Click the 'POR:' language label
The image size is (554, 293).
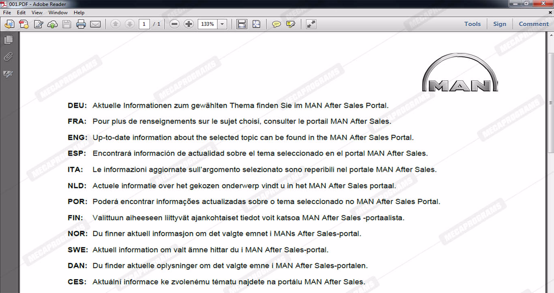tap(77, 201)
